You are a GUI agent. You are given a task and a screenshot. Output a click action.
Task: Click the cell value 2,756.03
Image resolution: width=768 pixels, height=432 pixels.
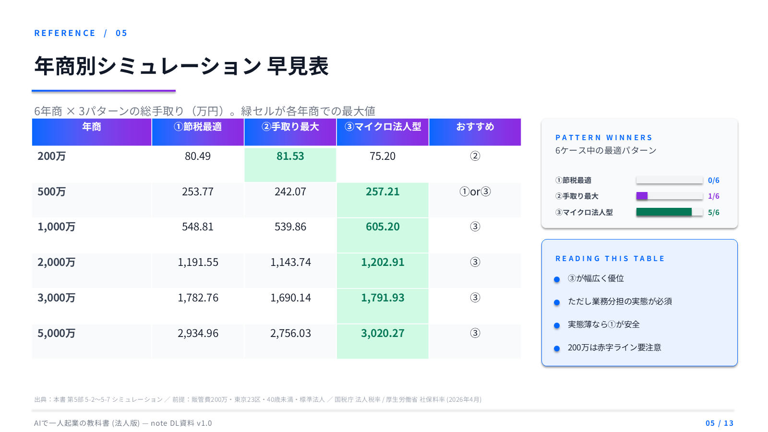(x=290, y=334)
